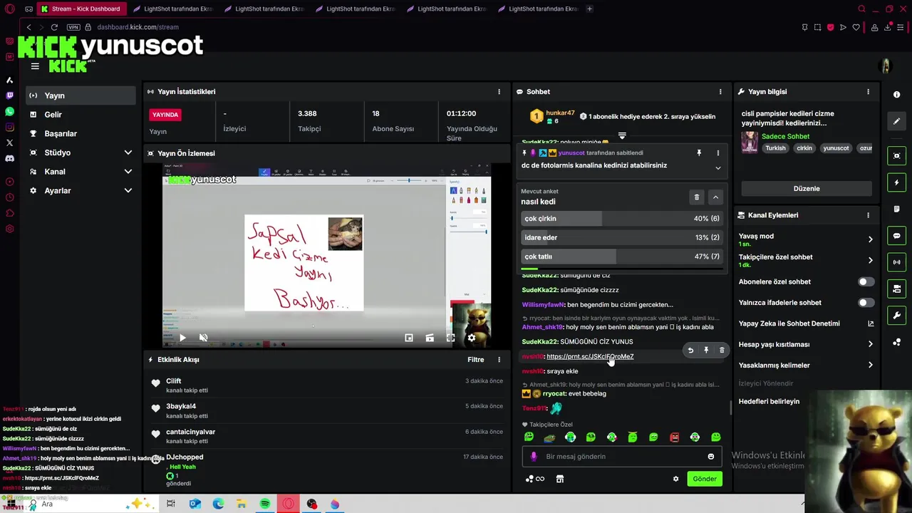Unmute the stream preview audio
The width and height of the screenshot is (912, 513).
(203, 338)
